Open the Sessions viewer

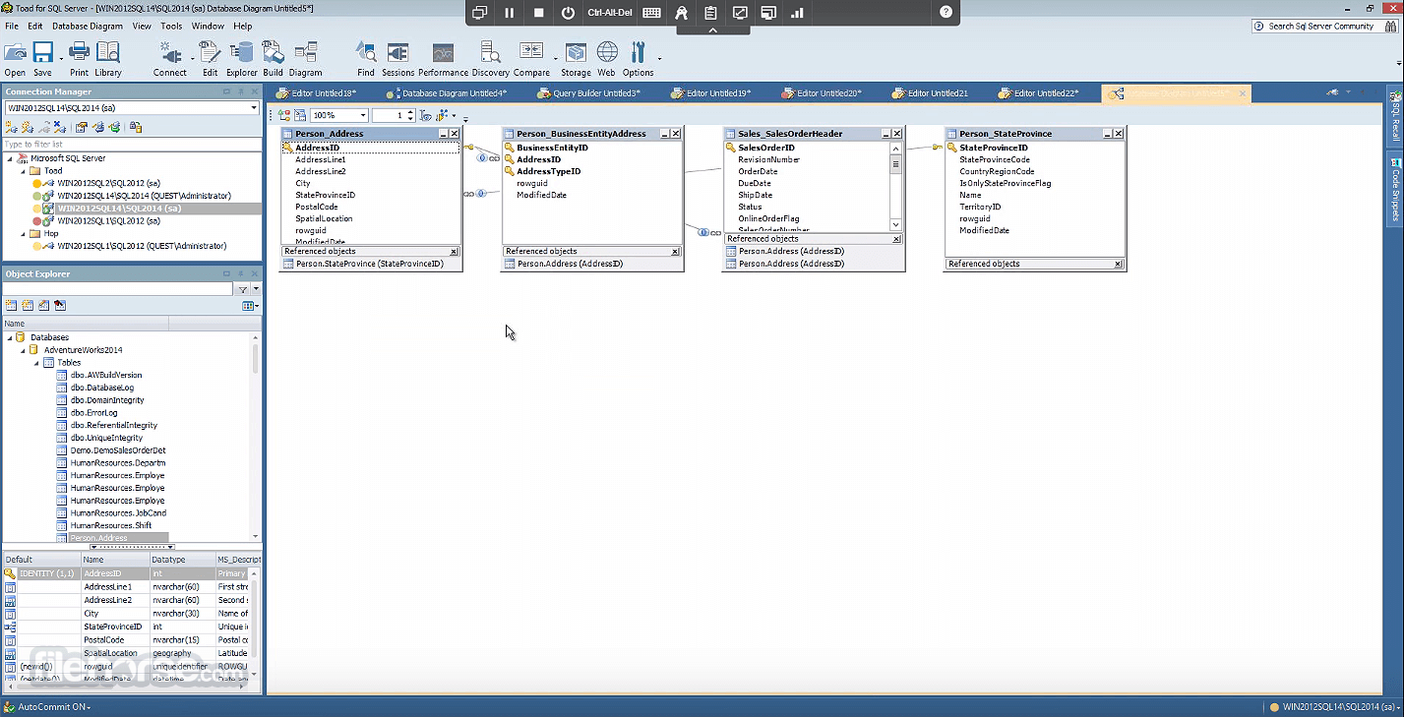(x=397, y=58)
